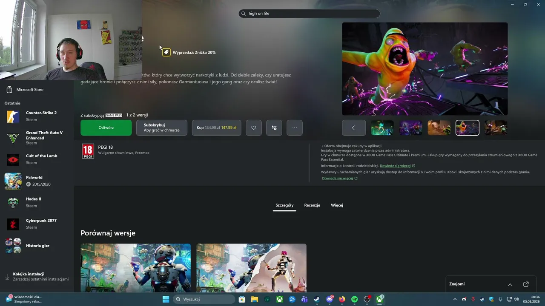Screen dimensions: 545x306
Task: Click the Kolejka instalacji download arrow icon
Action: point(7,277)
